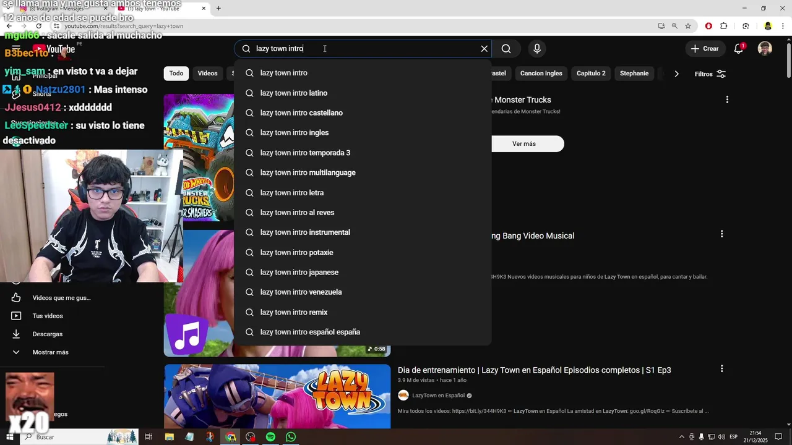Click the LazyTown en Español channel avatar

(403, 396)
